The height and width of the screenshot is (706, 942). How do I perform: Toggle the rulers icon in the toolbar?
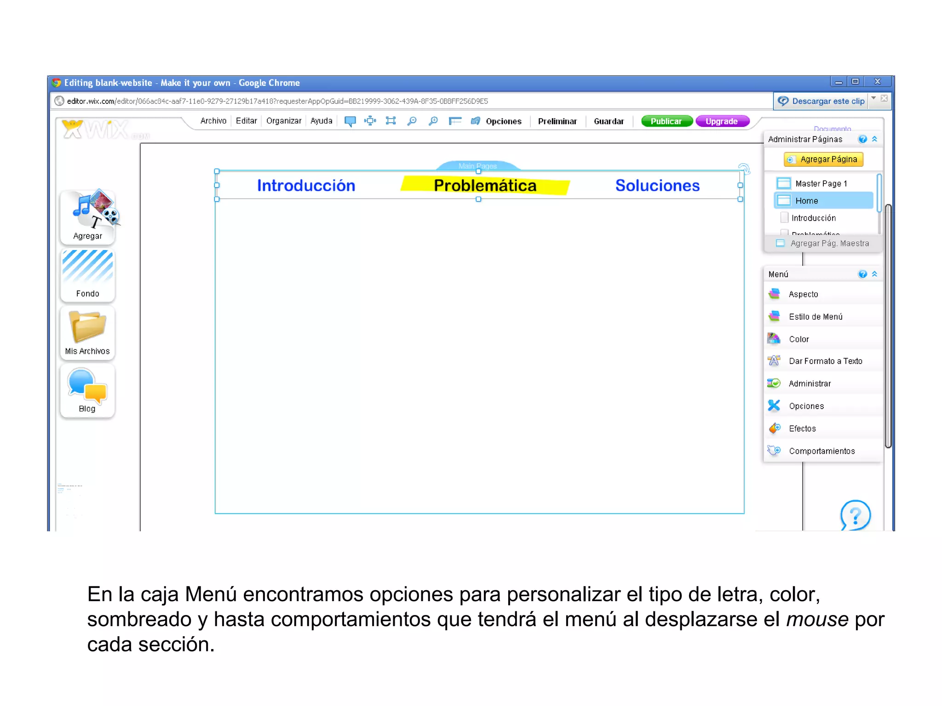[x=454, y=121]
